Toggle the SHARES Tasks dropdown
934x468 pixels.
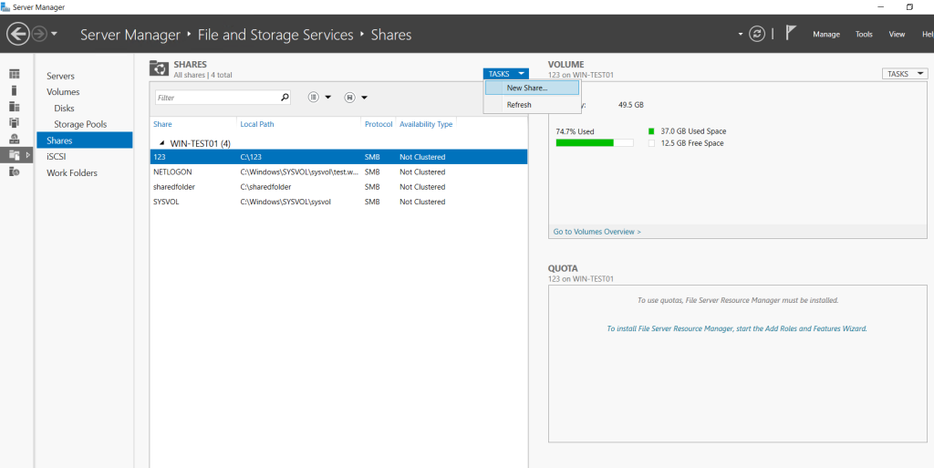point(505,74)
